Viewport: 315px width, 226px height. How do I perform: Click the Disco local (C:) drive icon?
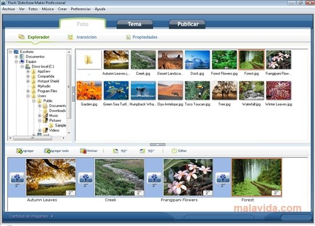tap(27, 66)
